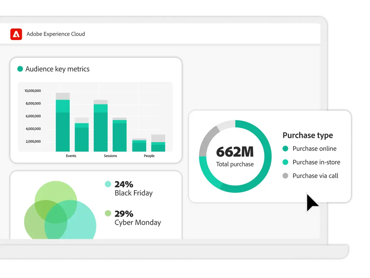Click the green dot next to 29%

(108, 213)
